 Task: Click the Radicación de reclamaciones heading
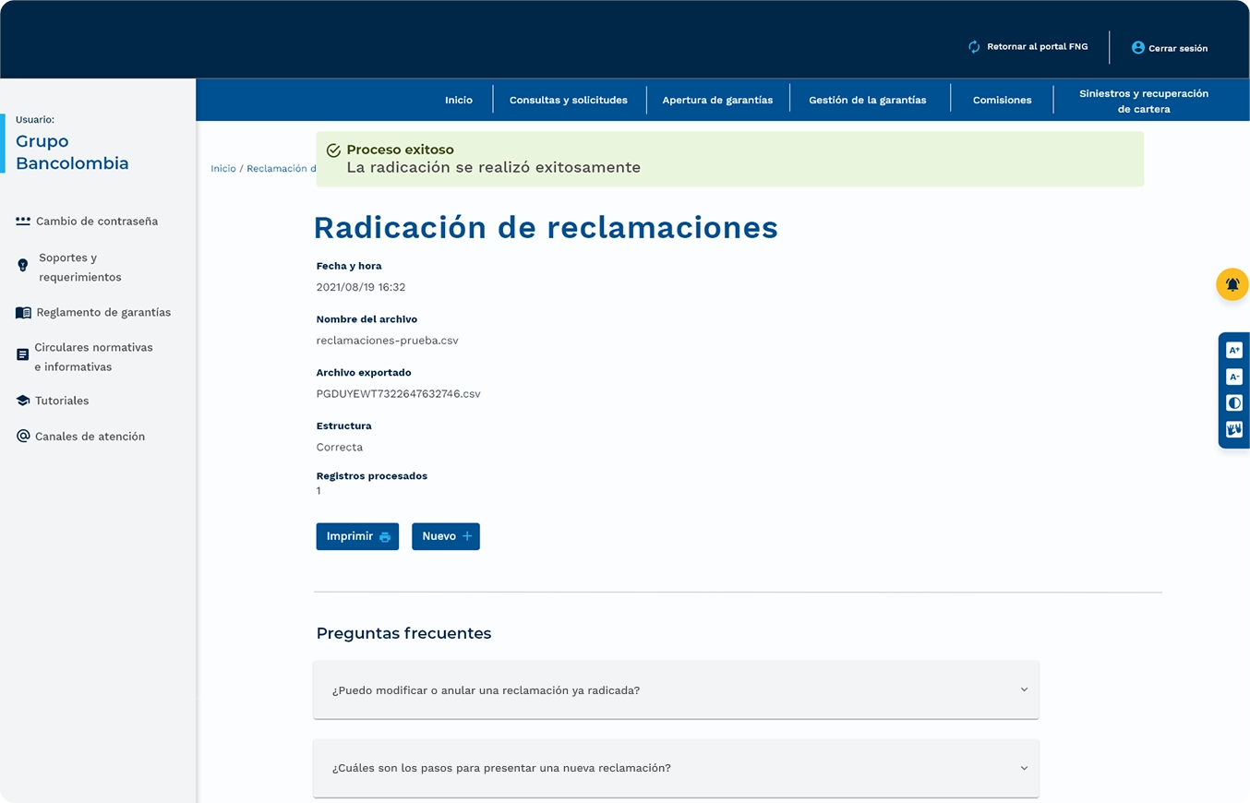point(546,227)
